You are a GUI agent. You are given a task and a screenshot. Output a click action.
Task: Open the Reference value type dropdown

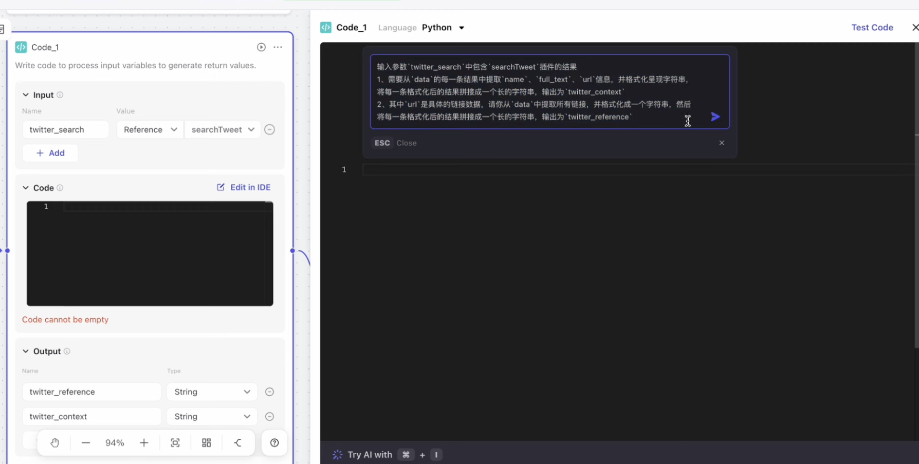click(x=150, y=130)
